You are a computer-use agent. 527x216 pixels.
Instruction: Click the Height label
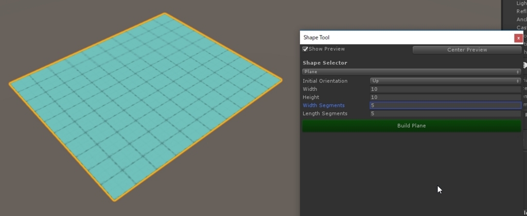[311, 97]
